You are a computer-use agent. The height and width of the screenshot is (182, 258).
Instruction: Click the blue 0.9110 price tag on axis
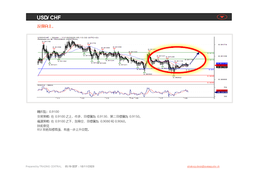pos(222,63)
